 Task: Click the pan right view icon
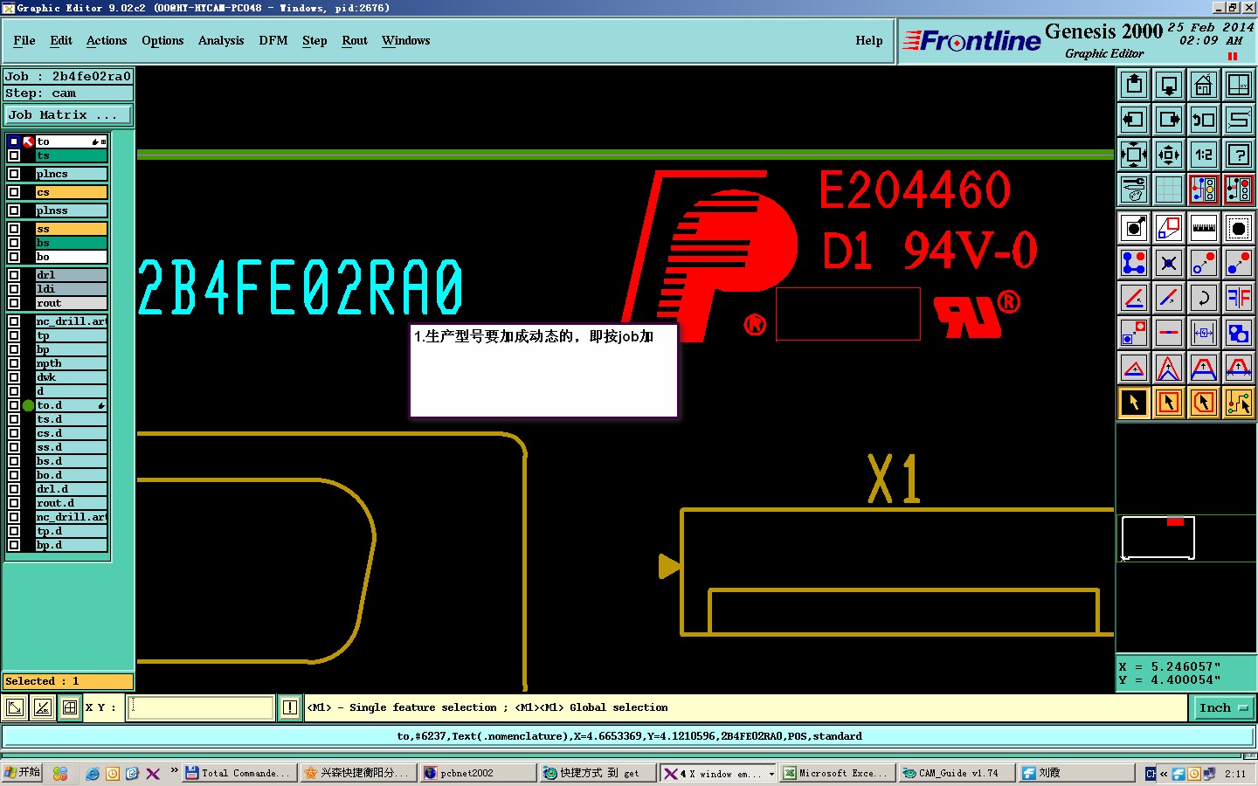[x=1169, y=120]
